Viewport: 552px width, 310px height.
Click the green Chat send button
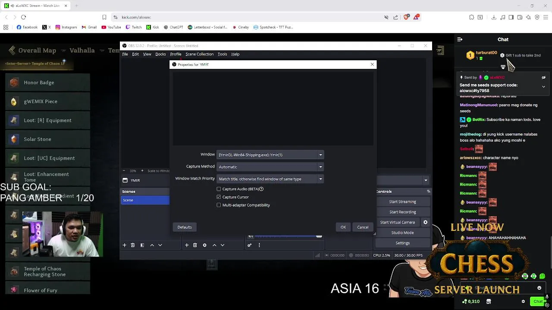pyautogui.click(x=538, y=301)
